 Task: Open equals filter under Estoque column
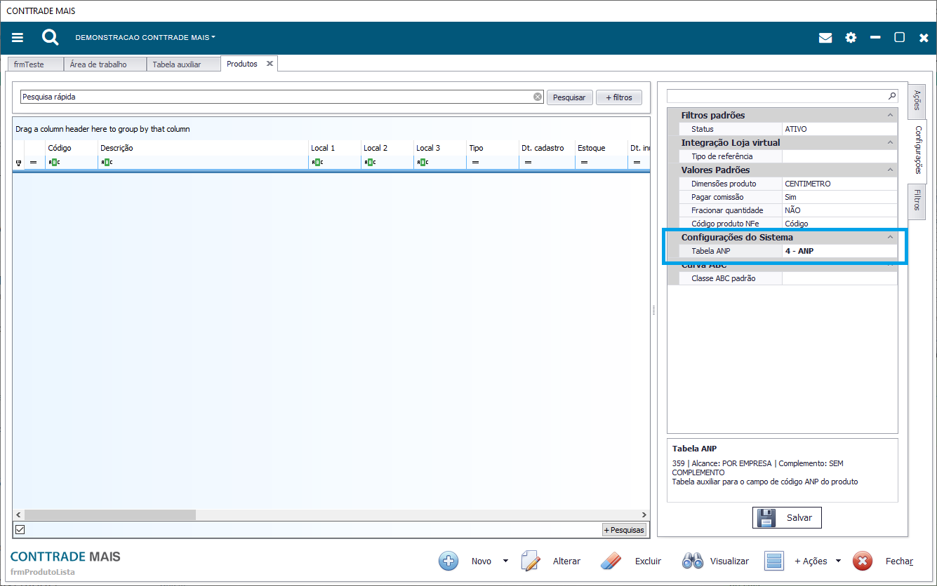pos(584,163)
